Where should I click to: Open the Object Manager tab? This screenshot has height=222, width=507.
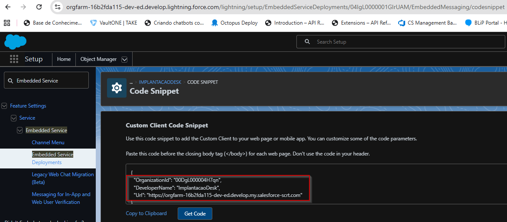pos(98,59)
